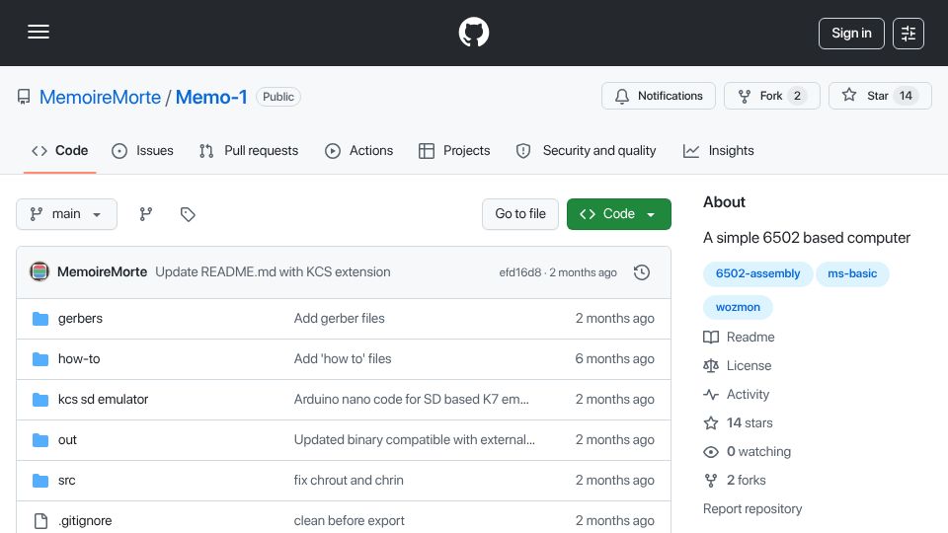Image resolution: width=948 pixels, height=533 pixels.
Task: Click the gerbers folder icon
Action: coord(40,319)
